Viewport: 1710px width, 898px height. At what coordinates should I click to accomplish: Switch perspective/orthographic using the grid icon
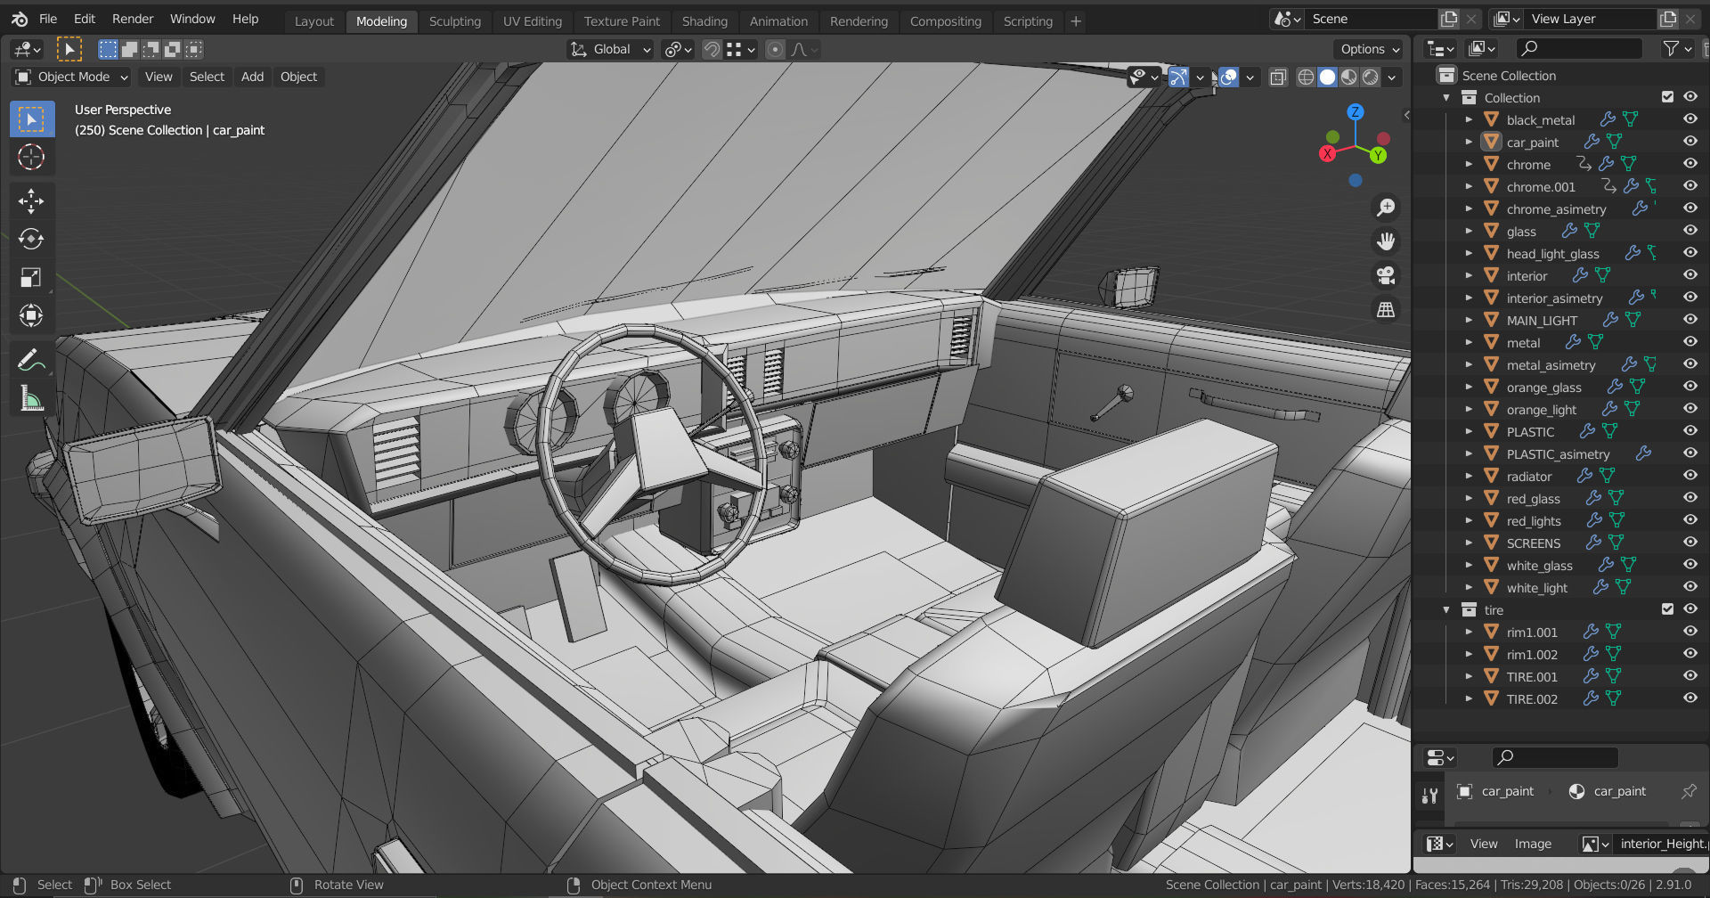1386,309
